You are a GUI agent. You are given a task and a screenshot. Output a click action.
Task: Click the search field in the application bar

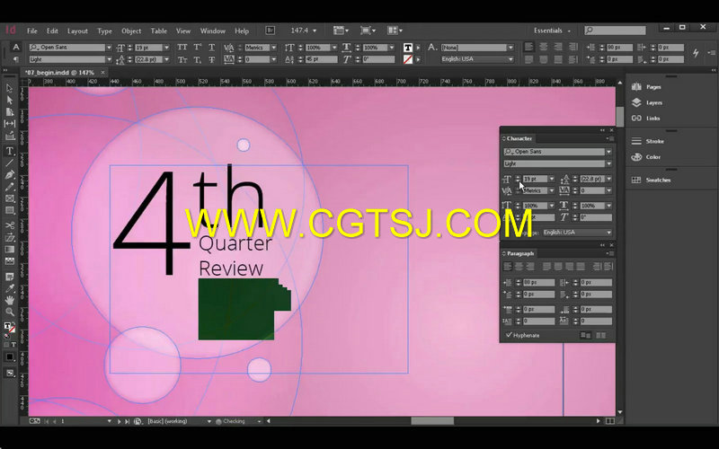[x=615, y=31]
